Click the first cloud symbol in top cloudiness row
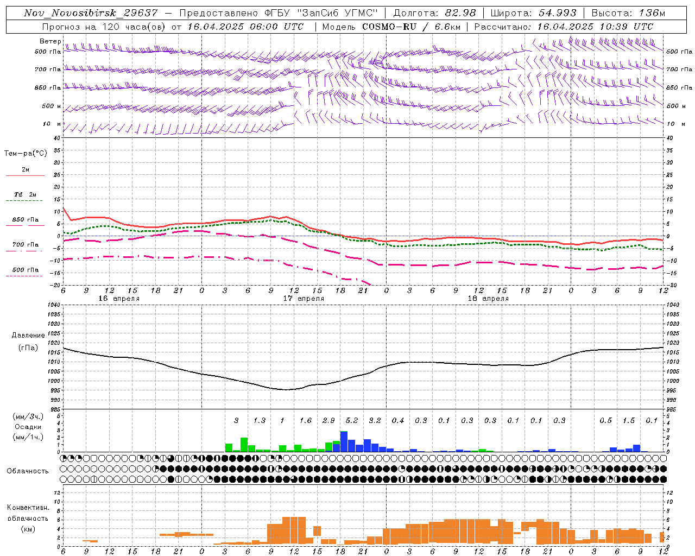The width and height of the screenshot is (695, 556). [64, 458]
